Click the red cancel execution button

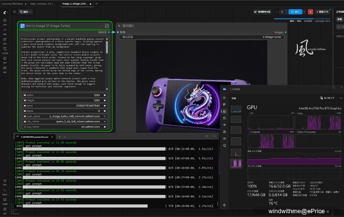coord(310,11)
